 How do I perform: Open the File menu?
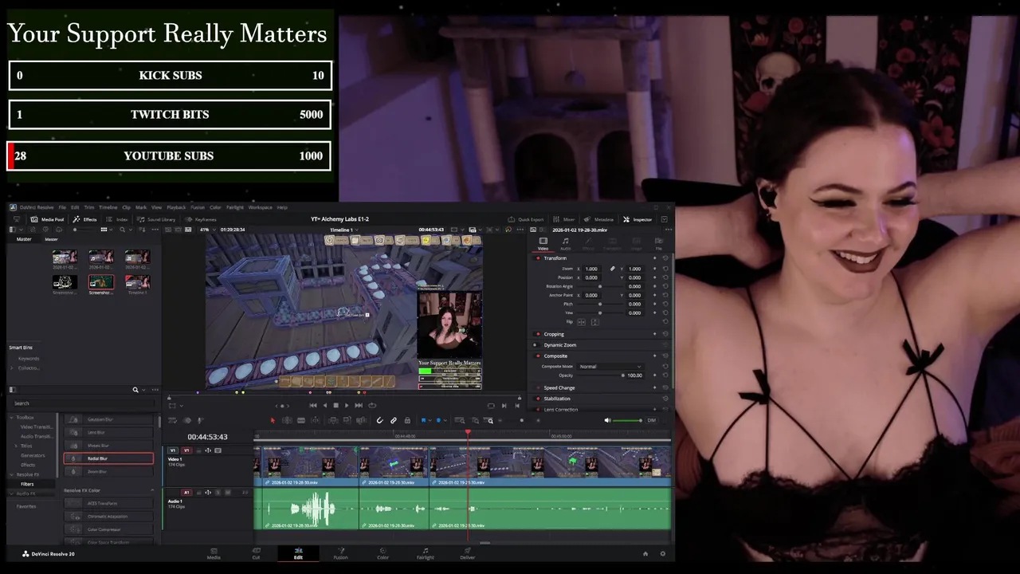(62, 207)
